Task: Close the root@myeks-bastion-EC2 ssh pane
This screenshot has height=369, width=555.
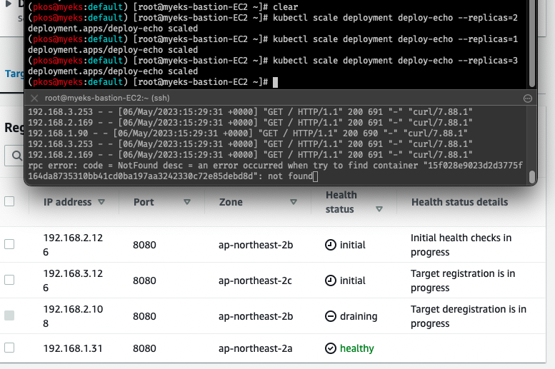Action: [x=34, y=98]
